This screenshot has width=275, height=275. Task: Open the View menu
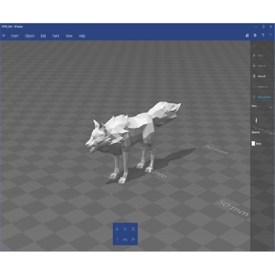tap(69, 36)
